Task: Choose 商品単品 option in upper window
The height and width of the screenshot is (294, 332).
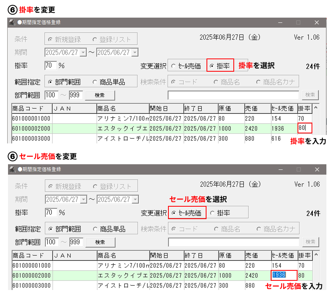Action: (95, 82)
